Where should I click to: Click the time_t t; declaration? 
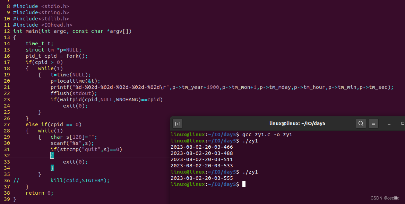(39, 44)
